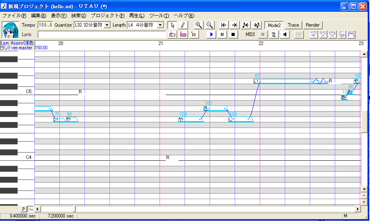Click the MIDI routing squiggle icon
370x221 pixels.
click(274, 34)
